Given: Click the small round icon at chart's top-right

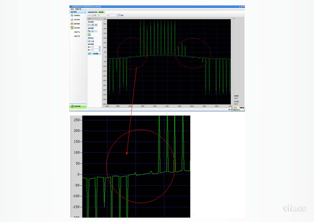Looking at the screenshot, I should point(234,19).
